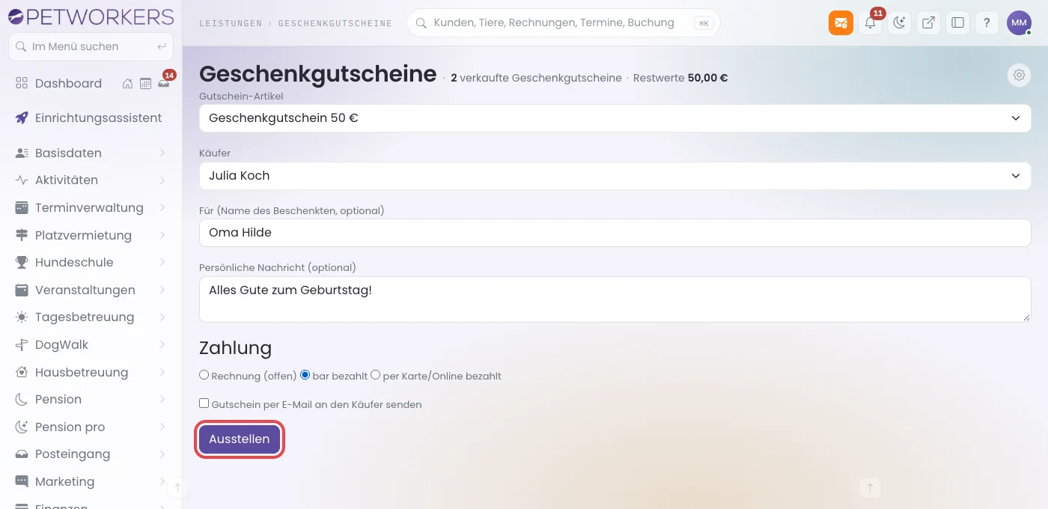Click the home icon beside Dashboard

(x=128, y=83)
